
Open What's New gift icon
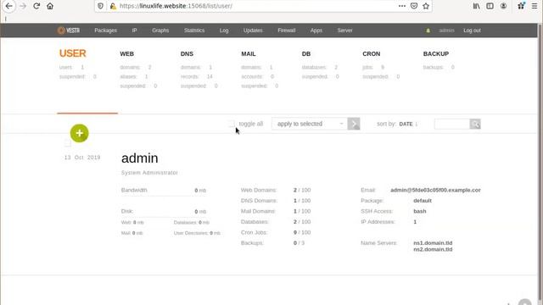point(521,6)
